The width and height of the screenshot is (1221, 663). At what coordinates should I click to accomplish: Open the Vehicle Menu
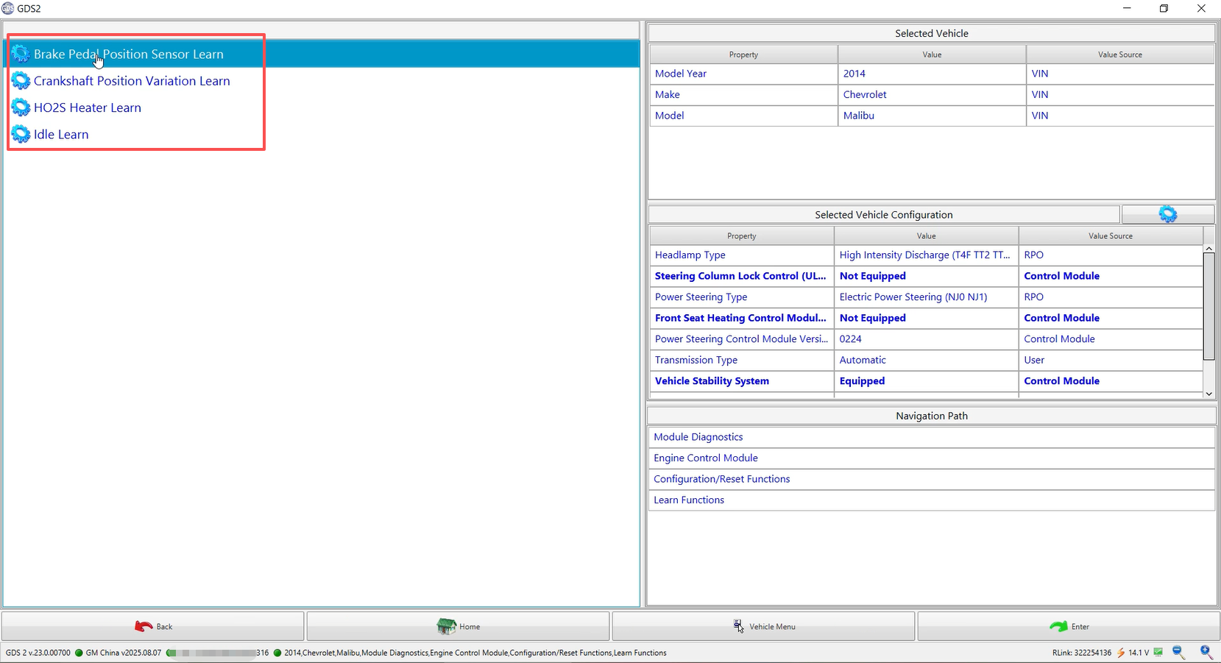pyautogui.click(x=763, y=626)
